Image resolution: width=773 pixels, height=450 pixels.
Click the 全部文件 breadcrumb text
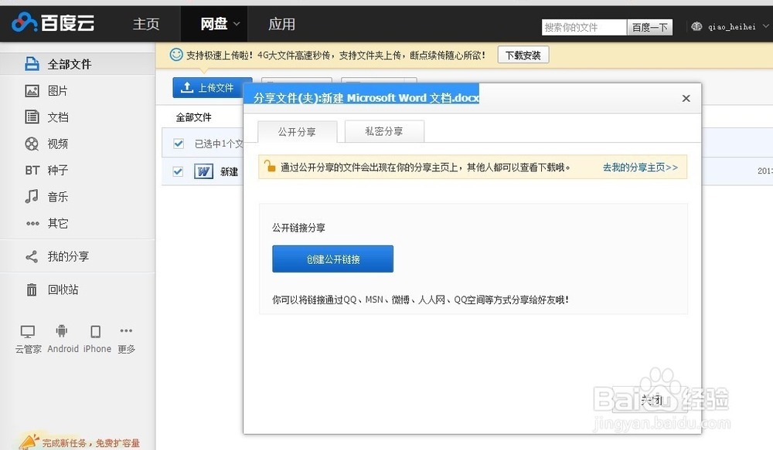[193, 117]
